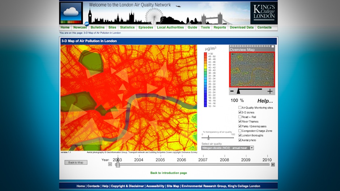Enable the Air Quality Monitoring sites checkbox
This screenshot has height=191, width=340.
click(x=240, y=108)
